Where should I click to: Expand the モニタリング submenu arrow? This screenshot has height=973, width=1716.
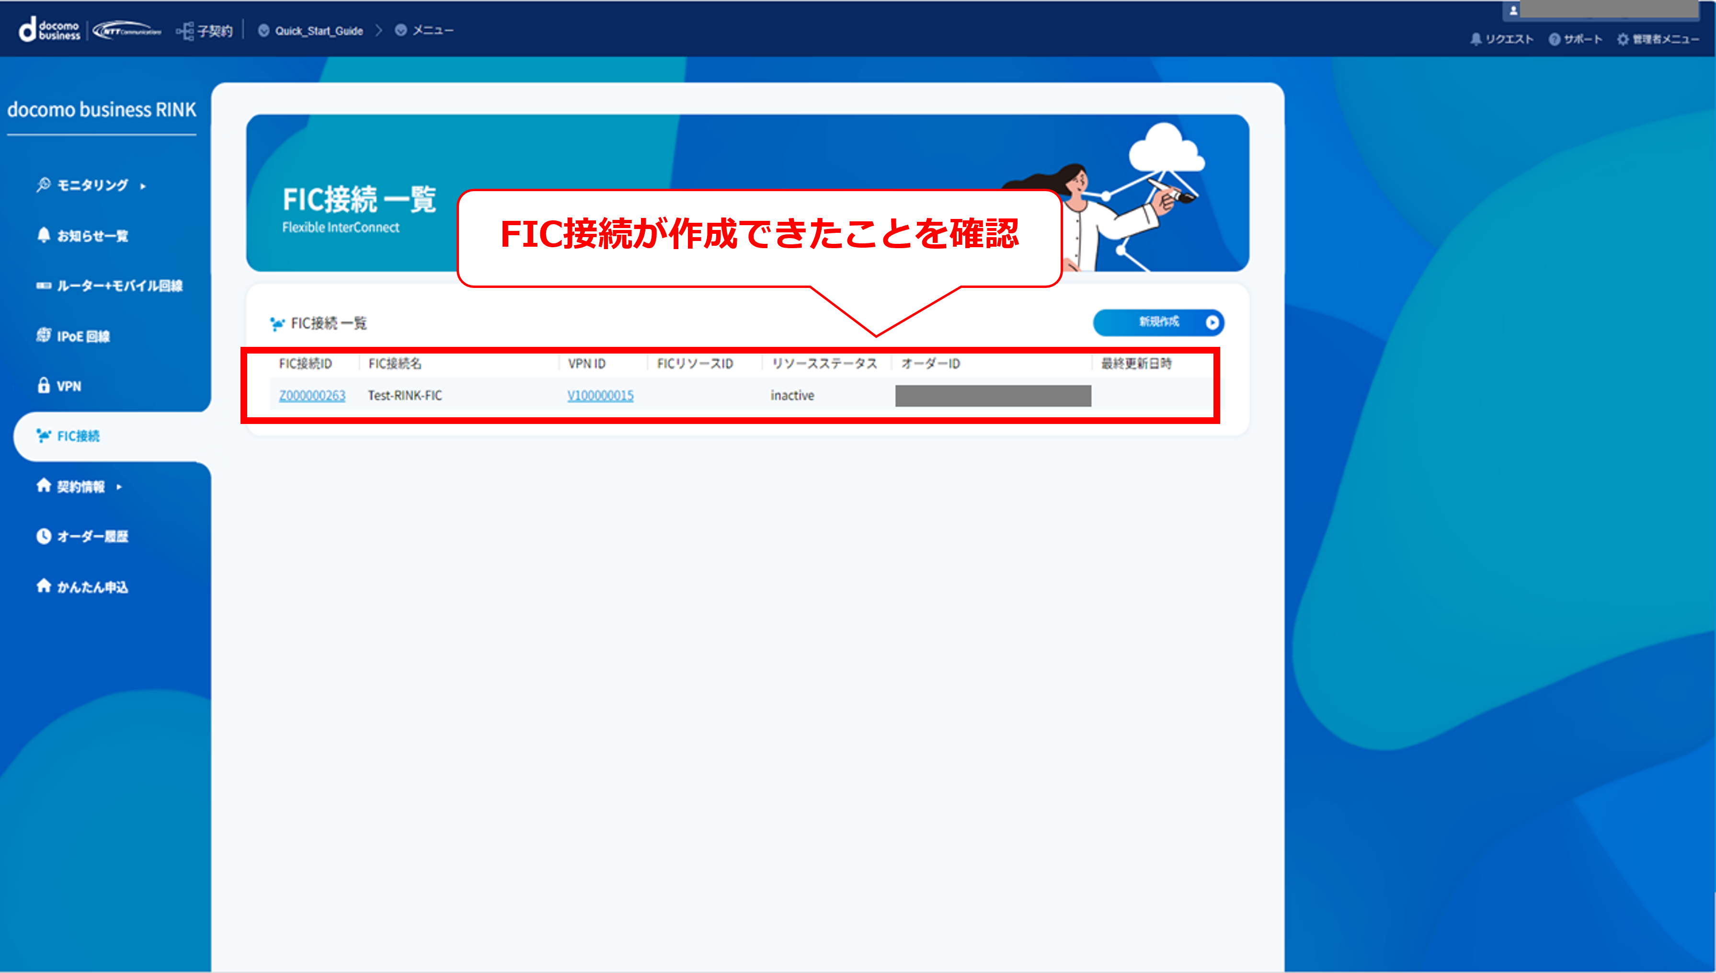(x=143, y=186)
